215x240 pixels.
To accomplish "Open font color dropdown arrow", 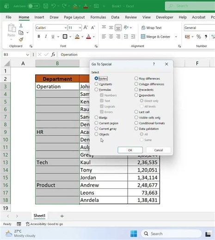I will [94, 36].
